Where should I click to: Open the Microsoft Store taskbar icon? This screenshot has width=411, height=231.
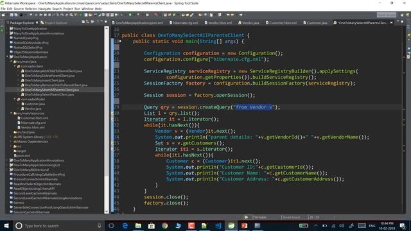tap(152, 225)
